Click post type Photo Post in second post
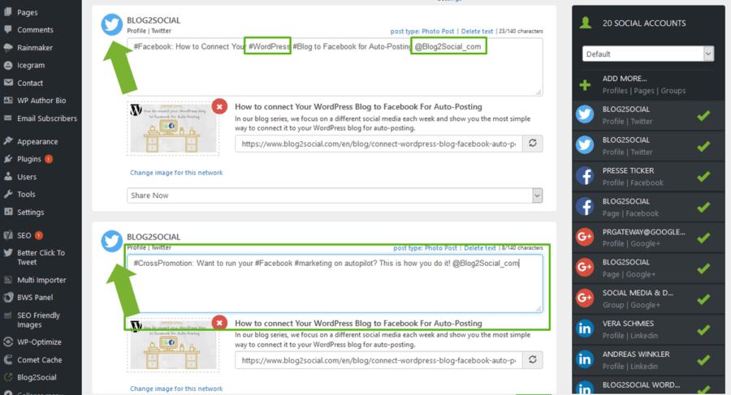Image resolution: width=731 pixels, height=395 pixels. 425,248
